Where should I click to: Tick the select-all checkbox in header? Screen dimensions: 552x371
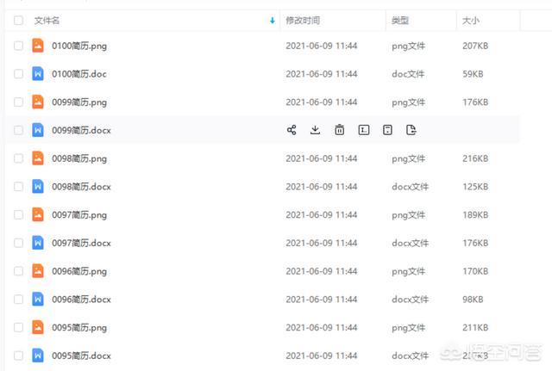click(18, 20)
